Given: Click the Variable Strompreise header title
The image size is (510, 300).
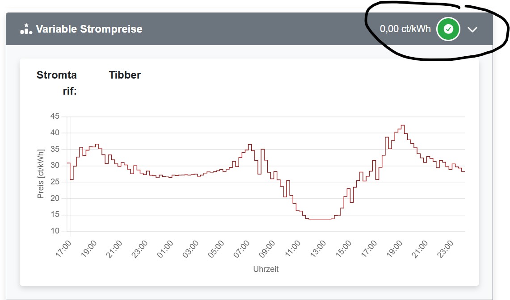Looking at the screenshot, I should (89, 29).
